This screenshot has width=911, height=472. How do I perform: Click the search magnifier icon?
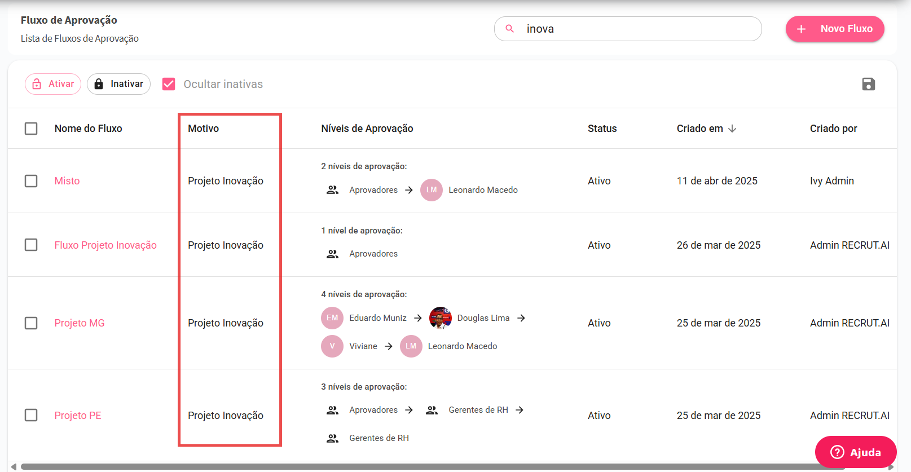point(509,29)
